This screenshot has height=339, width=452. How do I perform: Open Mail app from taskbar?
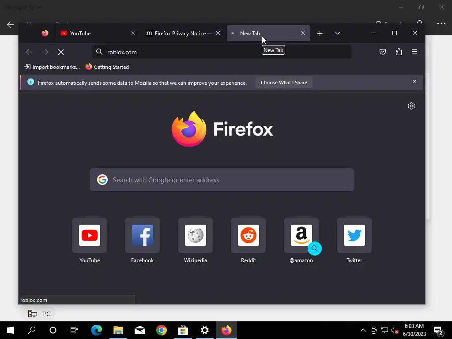point(140,330)
